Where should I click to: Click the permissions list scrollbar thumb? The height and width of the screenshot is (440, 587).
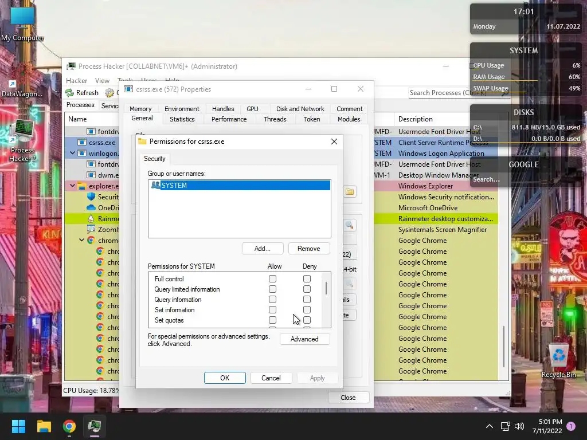tap(326, 288)
